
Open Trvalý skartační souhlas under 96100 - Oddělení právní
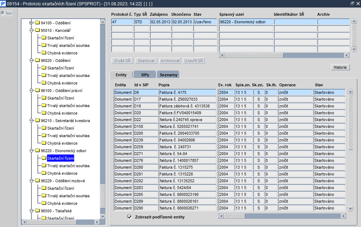pos(68,106)
